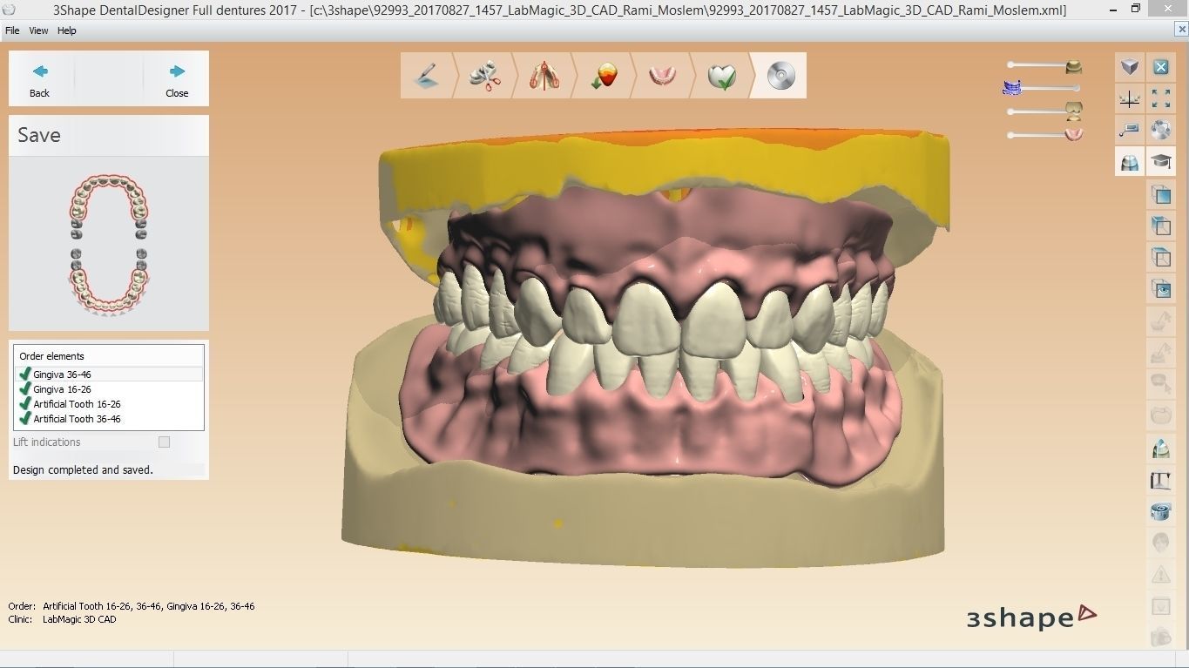Tick the Lift indications checkbox
The height and width of the screenshot is (668, 1189).
coord(164,442)
